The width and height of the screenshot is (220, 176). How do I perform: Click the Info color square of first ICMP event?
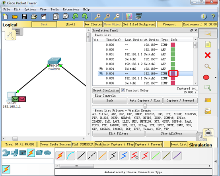(173, 45)
